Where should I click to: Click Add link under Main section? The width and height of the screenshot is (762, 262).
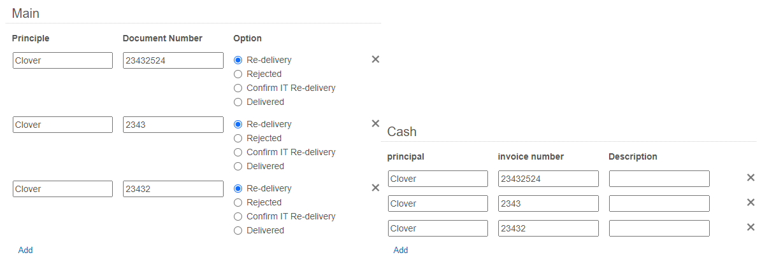(25, 251)
